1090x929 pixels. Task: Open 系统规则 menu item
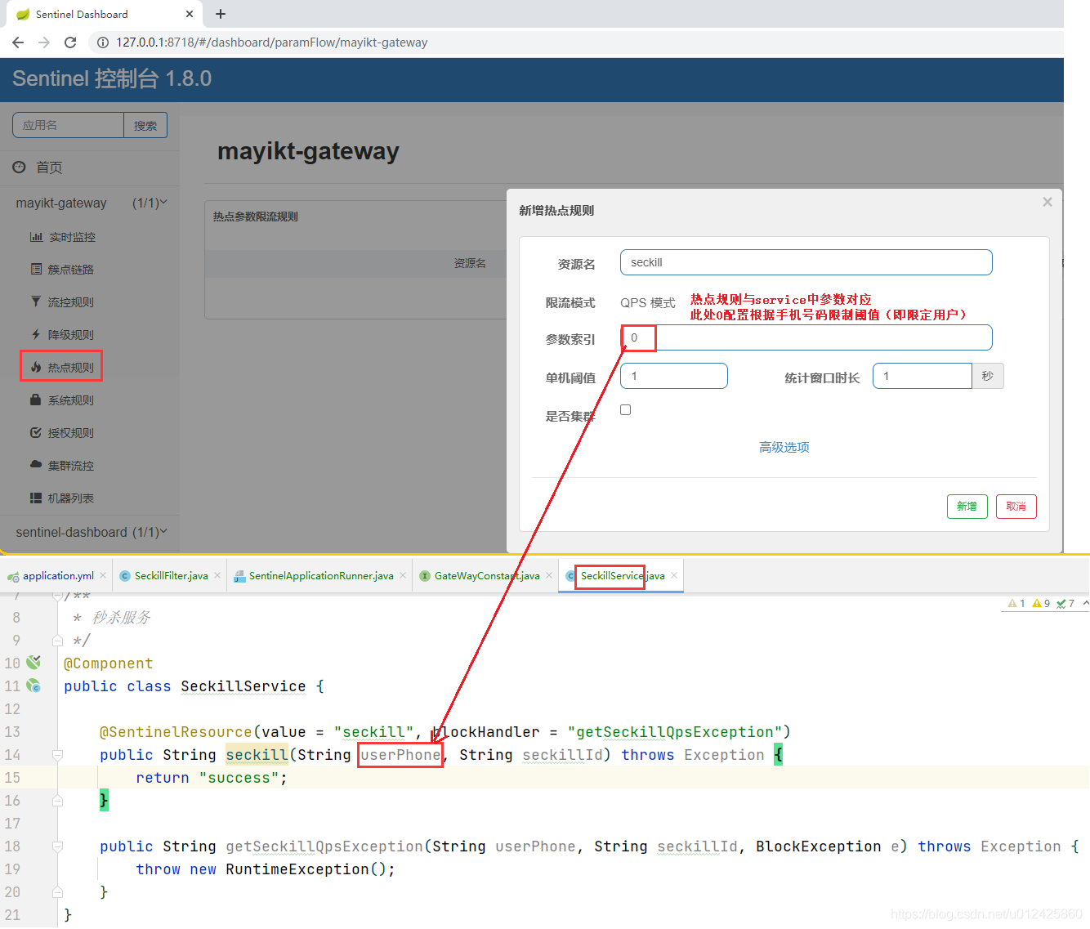click(x=71, y=400)
